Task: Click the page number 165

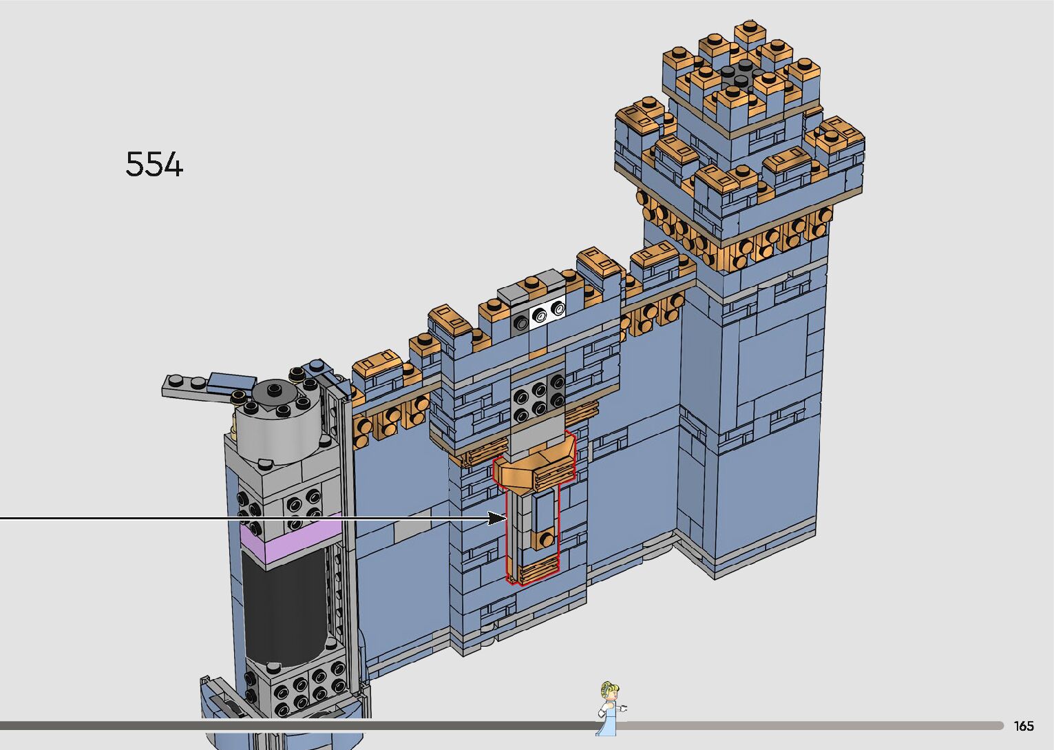Action: pyautogui.click(x=1023, y=726)
